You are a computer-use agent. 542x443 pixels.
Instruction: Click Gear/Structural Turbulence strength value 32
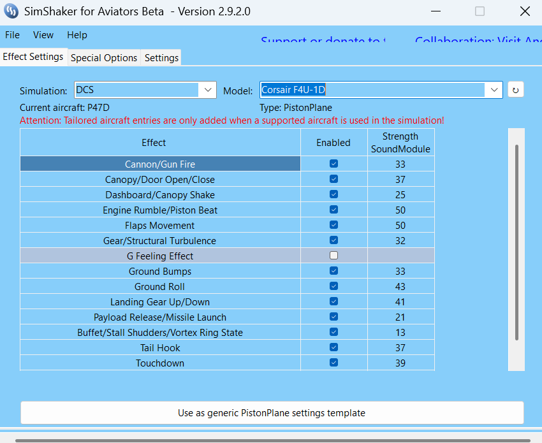pyautogui.click(x=400, y=241)
